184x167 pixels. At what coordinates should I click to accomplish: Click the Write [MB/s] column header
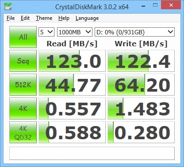(141, 44)
